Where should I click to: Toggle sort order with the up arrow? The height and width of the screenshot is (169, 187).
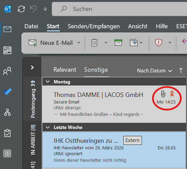coord(181,70)
